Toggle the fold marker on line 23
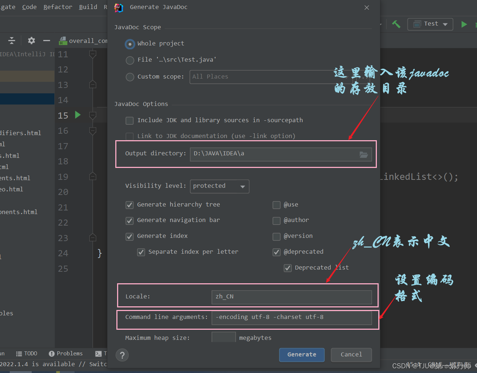Image resolution: width=477 pixels, height=373 pixels. [x=93, y=238]
